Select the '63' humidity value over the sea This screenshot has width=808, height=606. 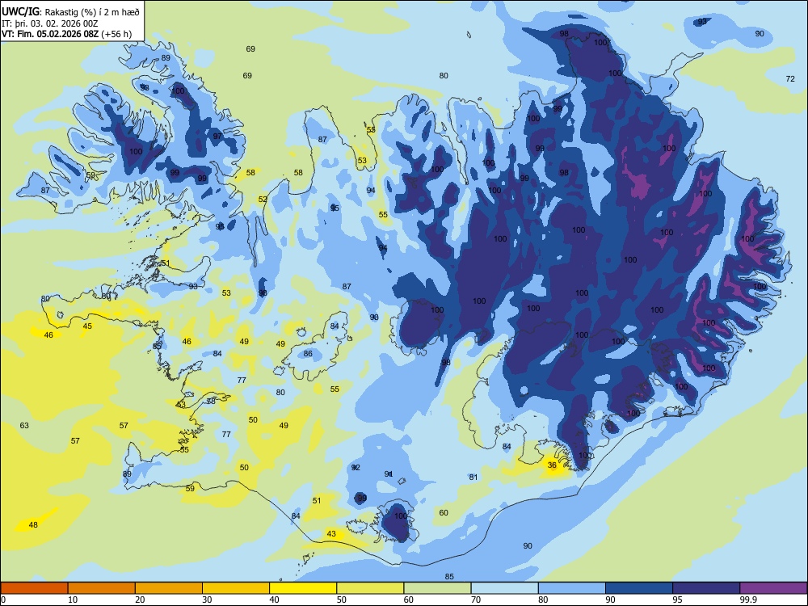24,425
